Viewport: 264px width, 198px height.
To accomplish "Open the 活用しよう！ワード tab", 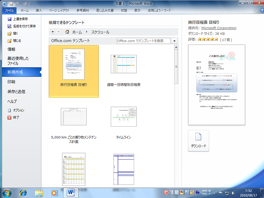I will pos(159,11).
